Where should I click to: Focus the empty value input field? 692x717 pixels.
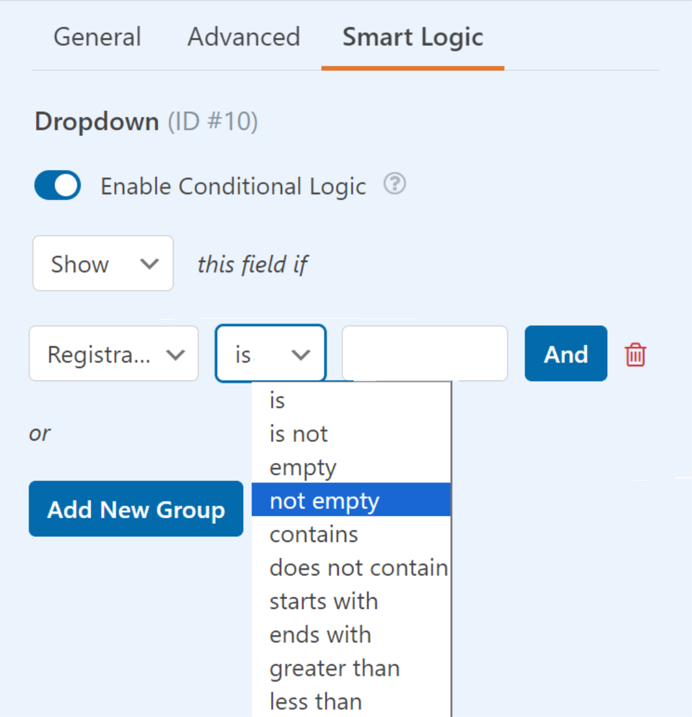pos(425,353)
